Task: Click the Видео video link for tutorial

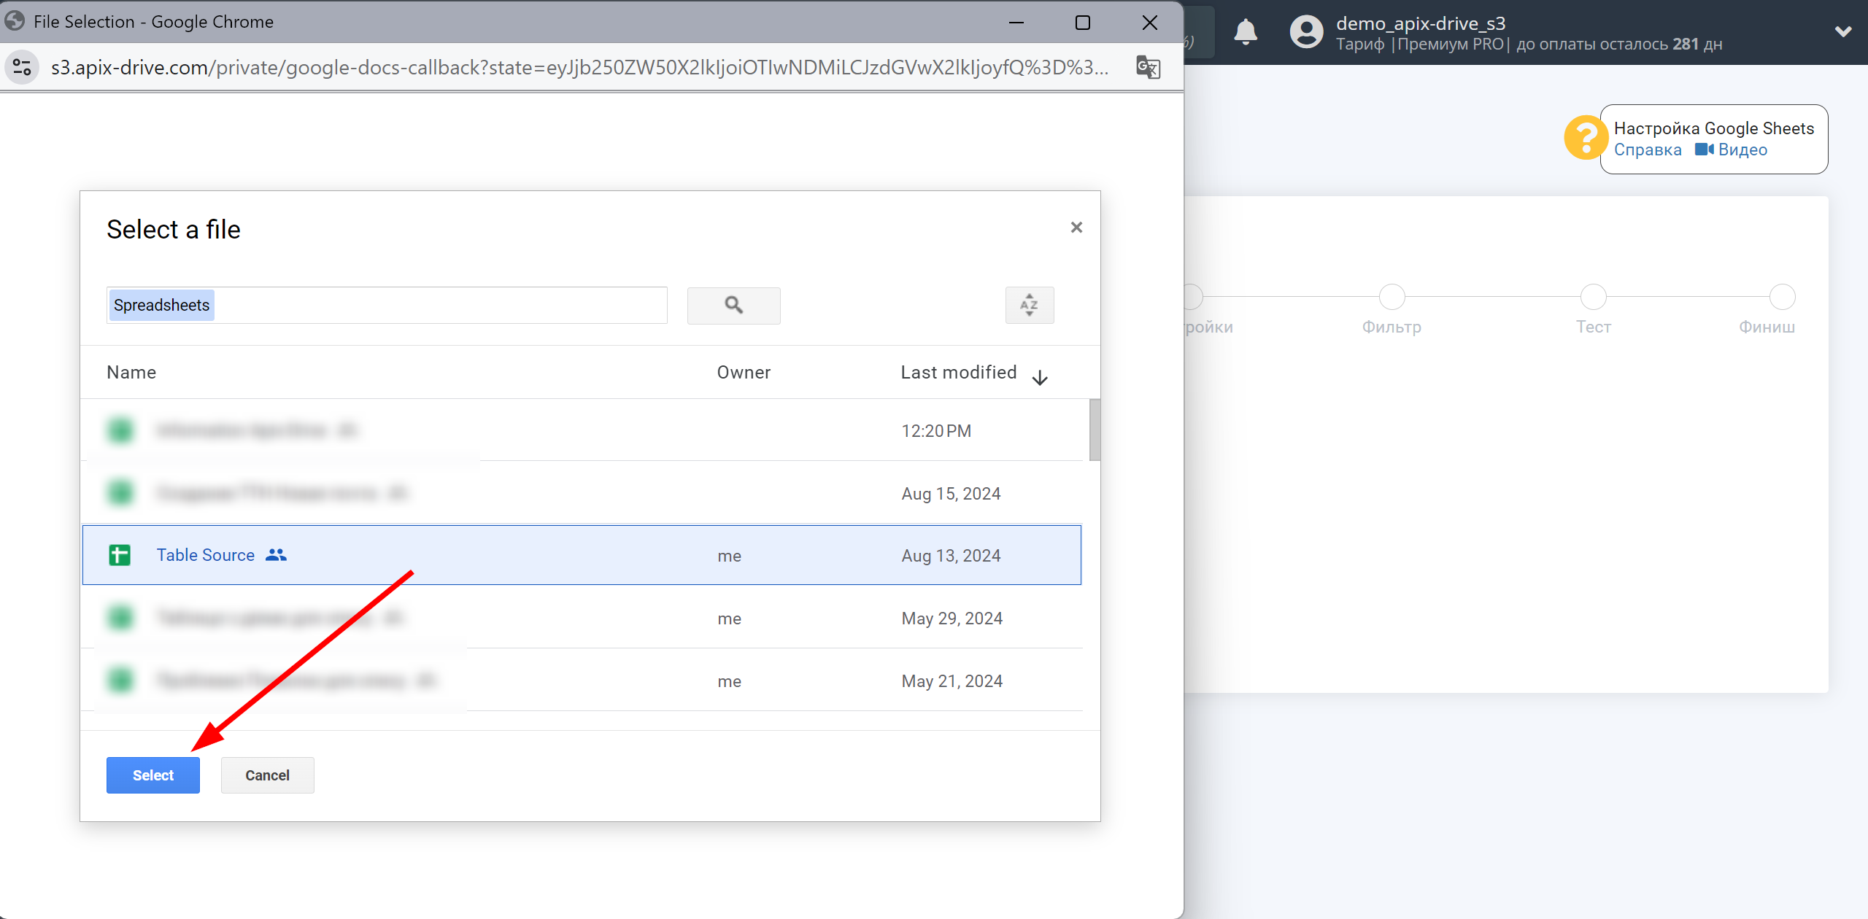Action: click(1743, 149)
